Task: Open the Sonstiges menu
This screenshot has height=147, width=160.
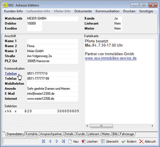Action: click(146, 11)
